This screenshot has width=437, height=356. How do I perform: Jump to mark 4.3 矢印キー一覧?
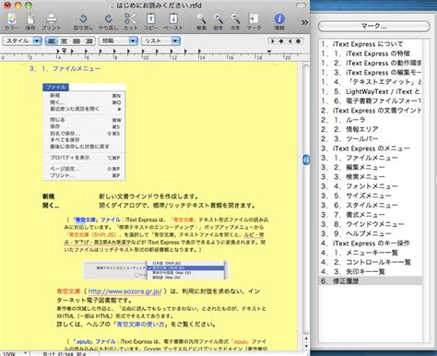pos(371,272)
